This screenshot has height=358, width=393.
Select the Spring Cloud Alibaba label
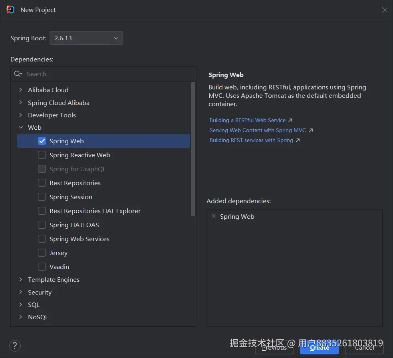(59, 103)
